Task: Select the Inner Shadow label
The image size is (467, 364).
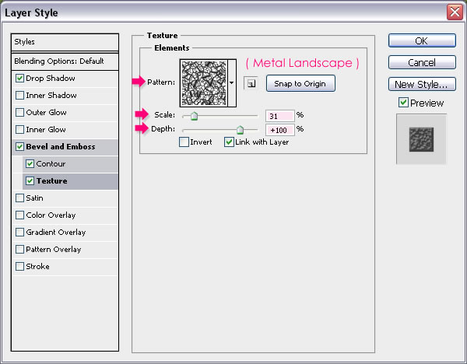Action: (51, 95)
